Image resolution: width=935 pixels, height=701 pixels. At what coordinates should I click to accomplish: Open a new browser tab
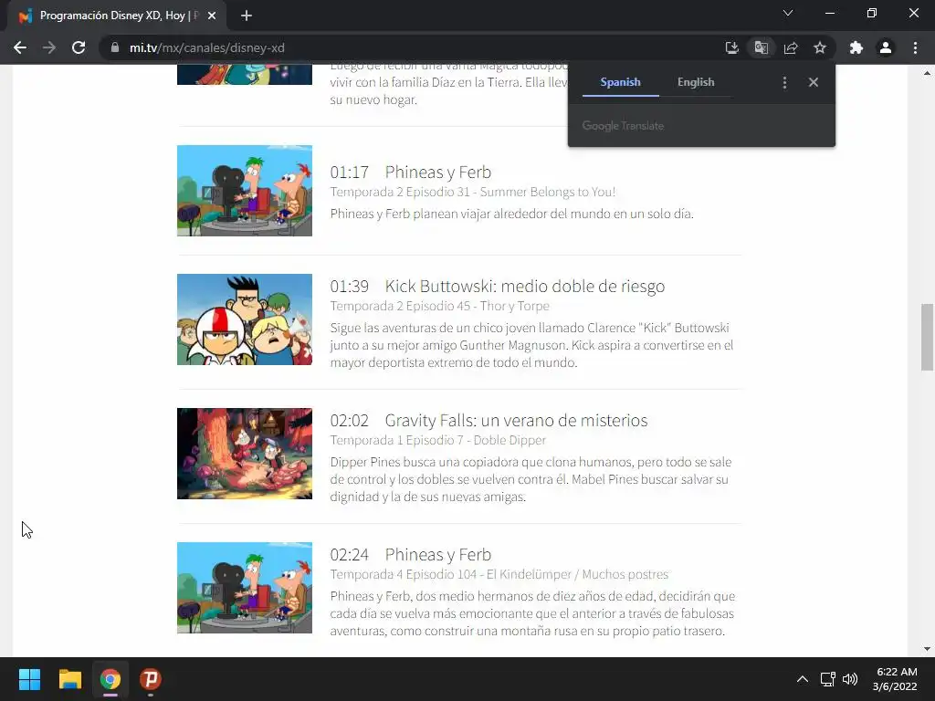coord(247,16)
